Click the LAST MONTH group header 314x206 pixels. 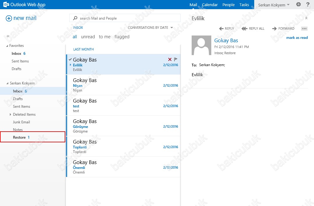tap(83, 49)
